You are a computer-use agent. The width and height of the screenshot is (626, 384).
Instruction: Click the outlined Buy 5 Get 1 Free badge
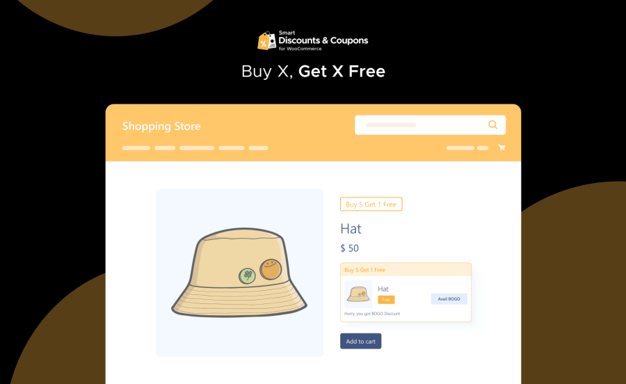coord(371,204)
